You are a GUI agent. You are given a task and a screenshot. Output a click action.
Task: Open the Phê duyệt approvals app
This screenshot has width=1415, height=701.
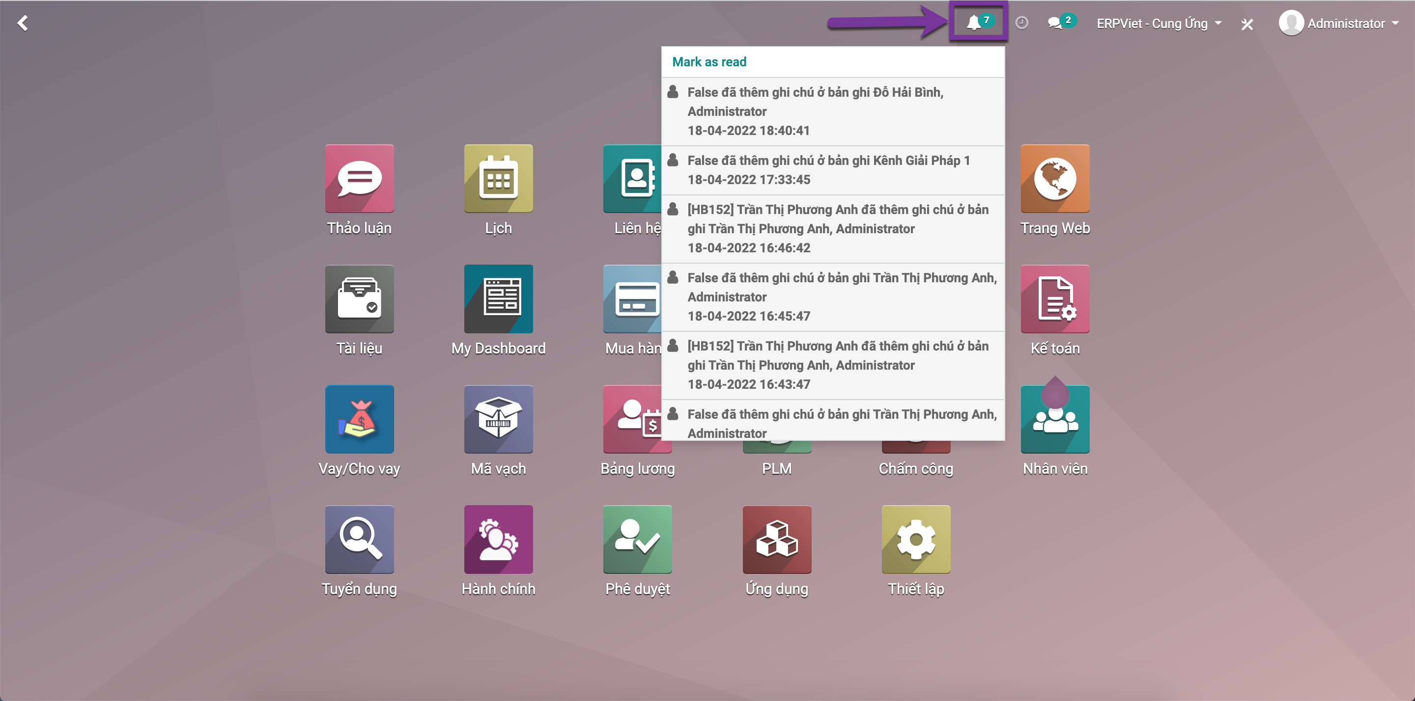[637, 539]
